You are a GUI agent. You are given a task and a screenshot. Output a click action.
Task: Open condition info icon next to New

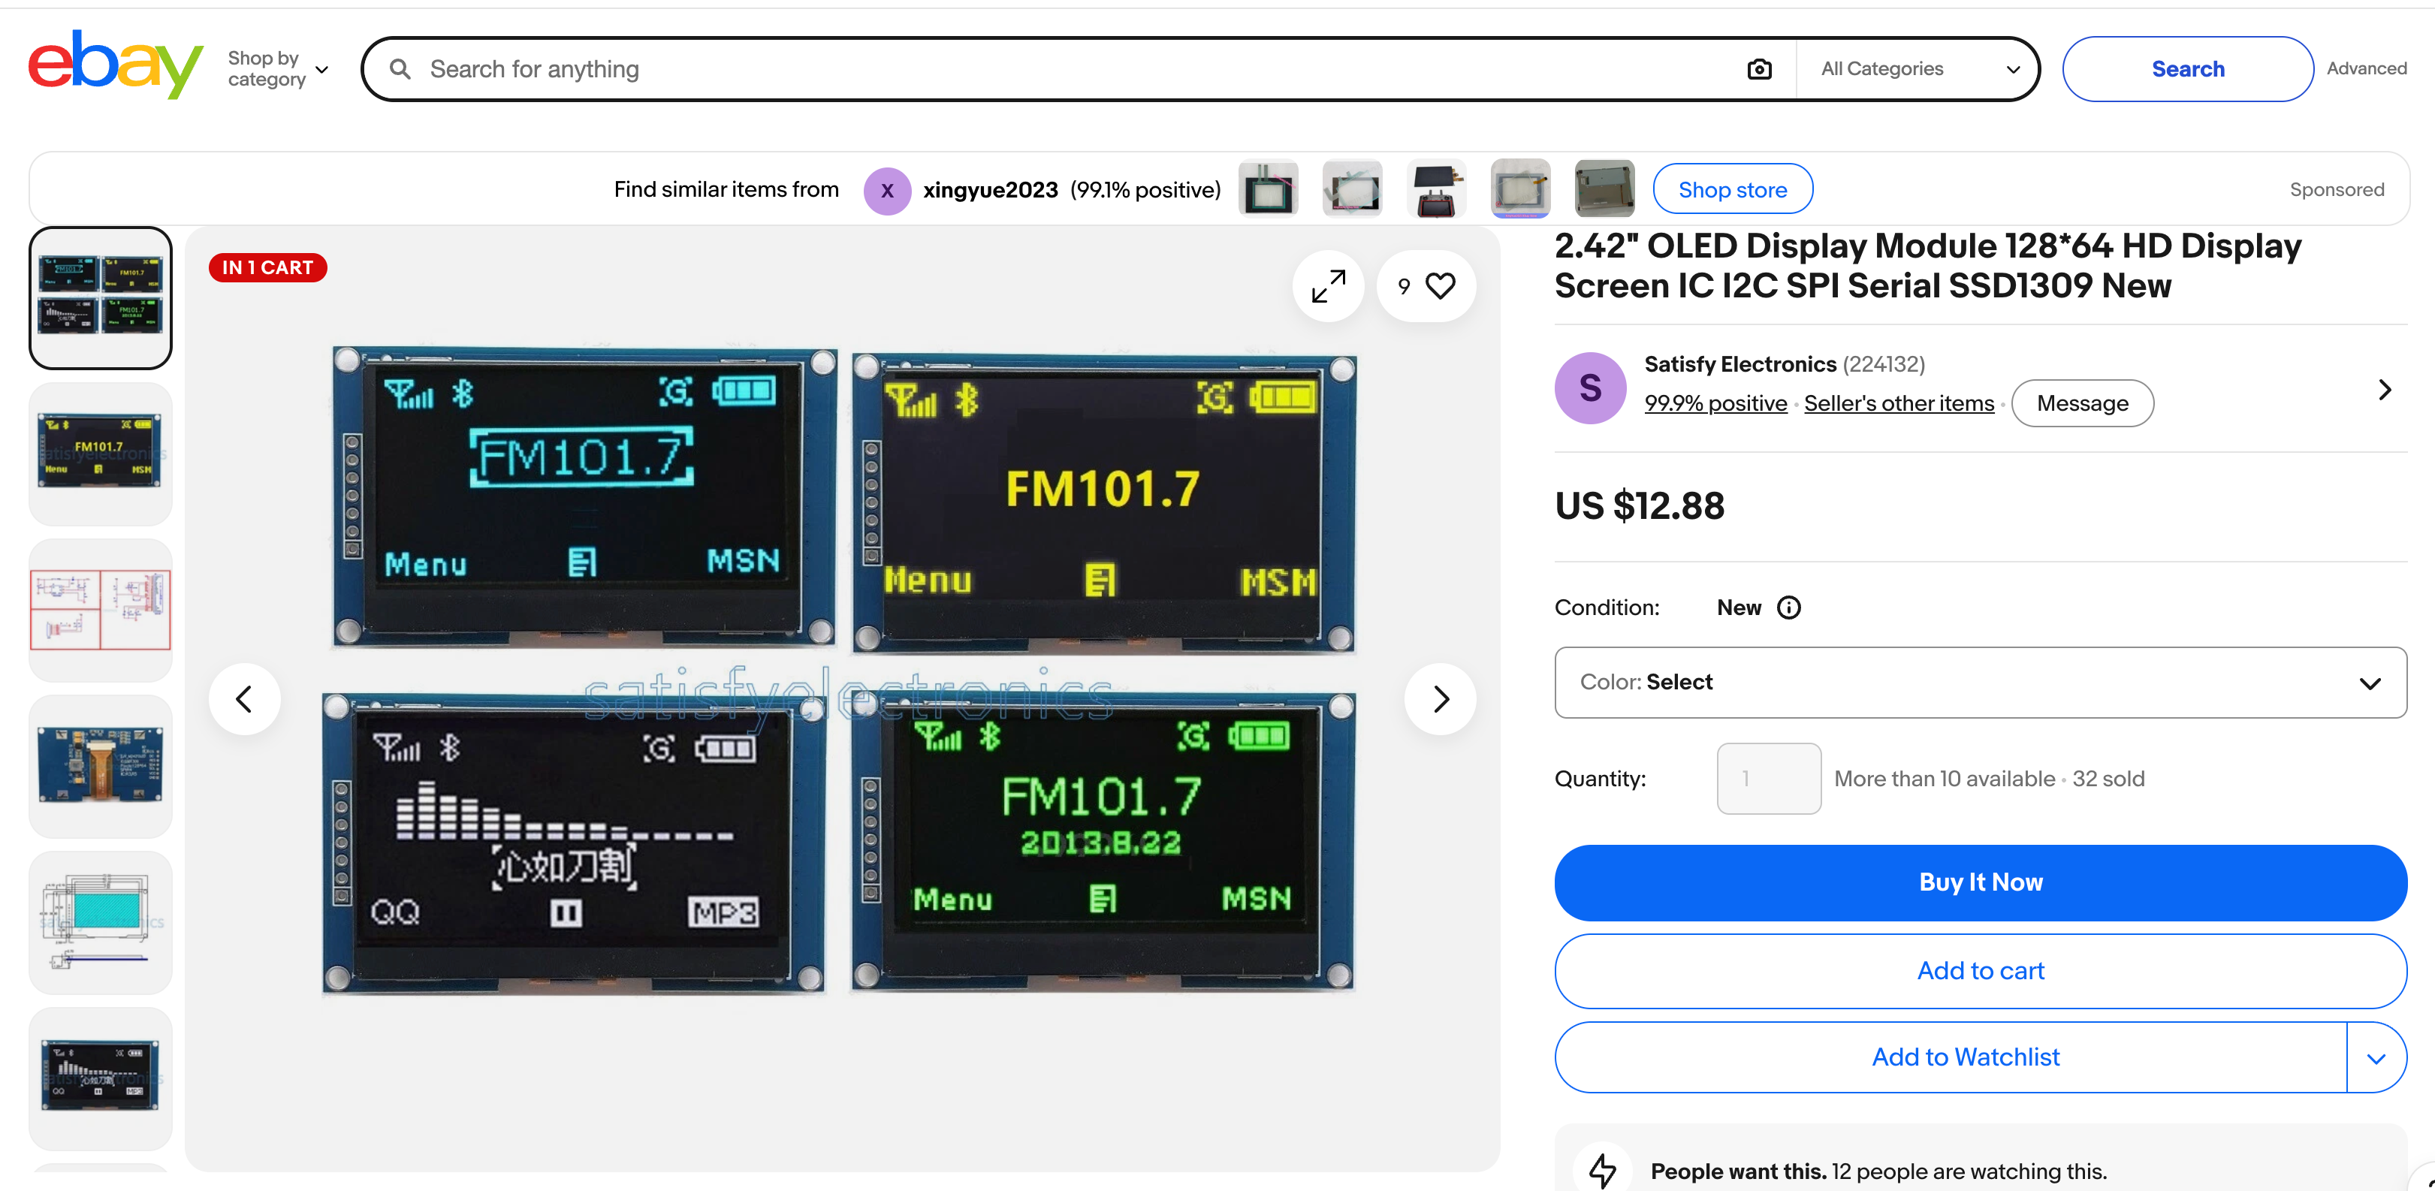pyautogui.click(x=1788, y=608)
